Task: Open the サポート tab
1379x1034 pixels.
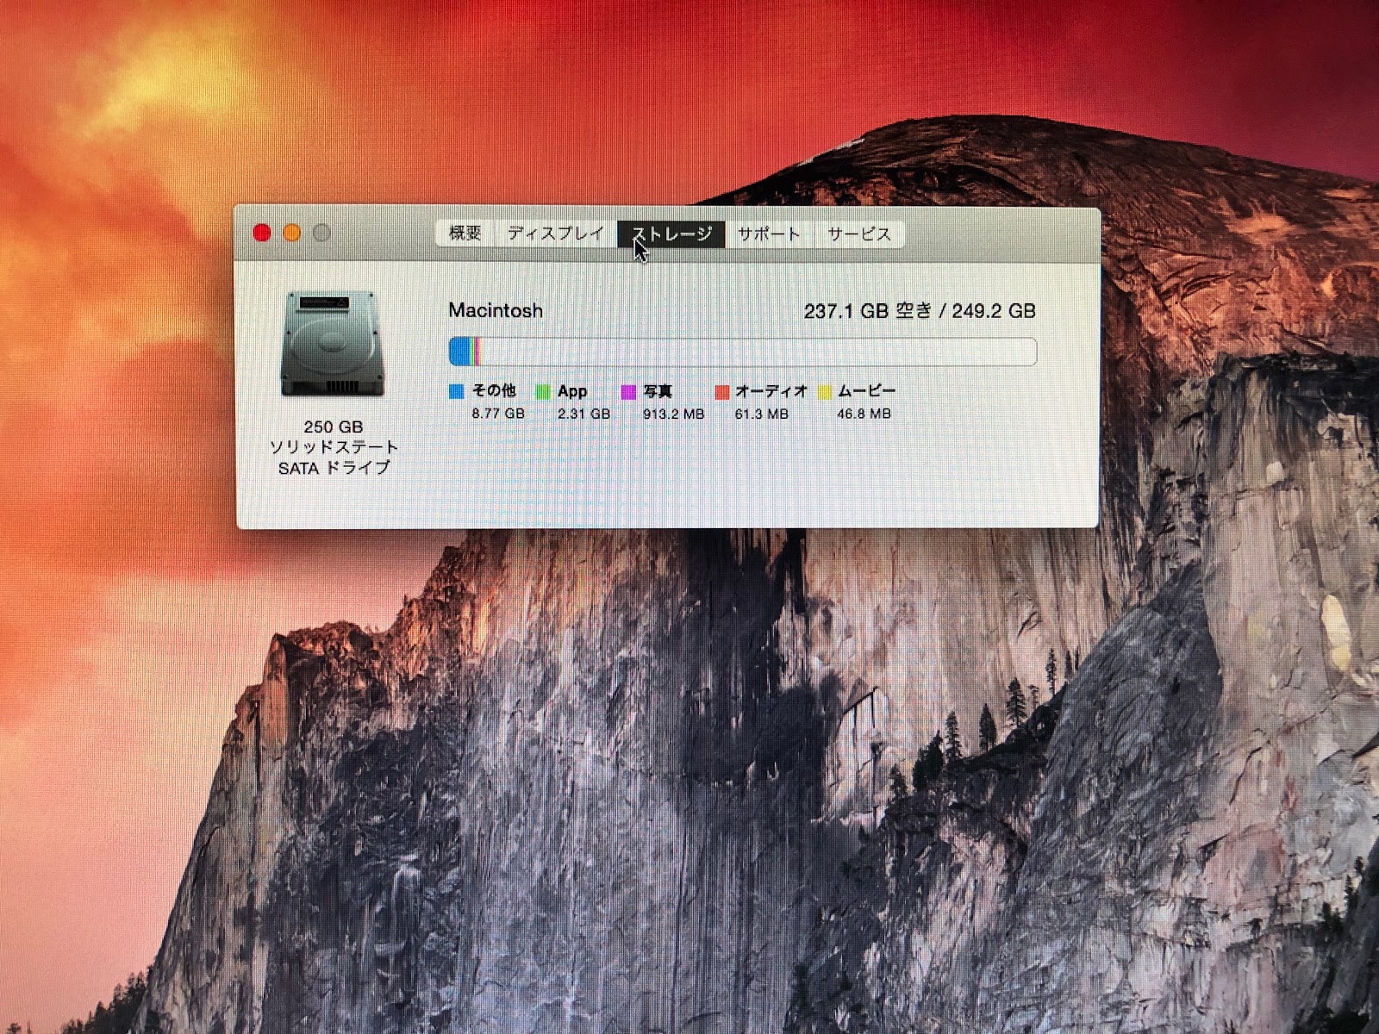Action: click(x=769, y=234)
